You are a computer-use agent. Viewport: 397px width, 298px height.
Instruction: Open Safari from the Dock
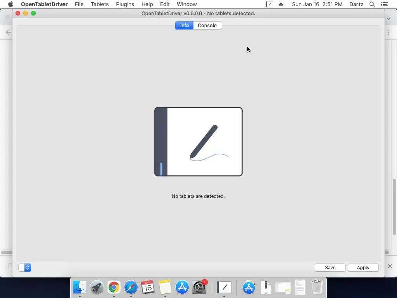131,287
